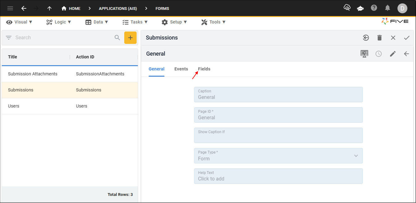The image size is (416, 203).
Task: Open the chatbot assistant icon
Action: [360, 8]
